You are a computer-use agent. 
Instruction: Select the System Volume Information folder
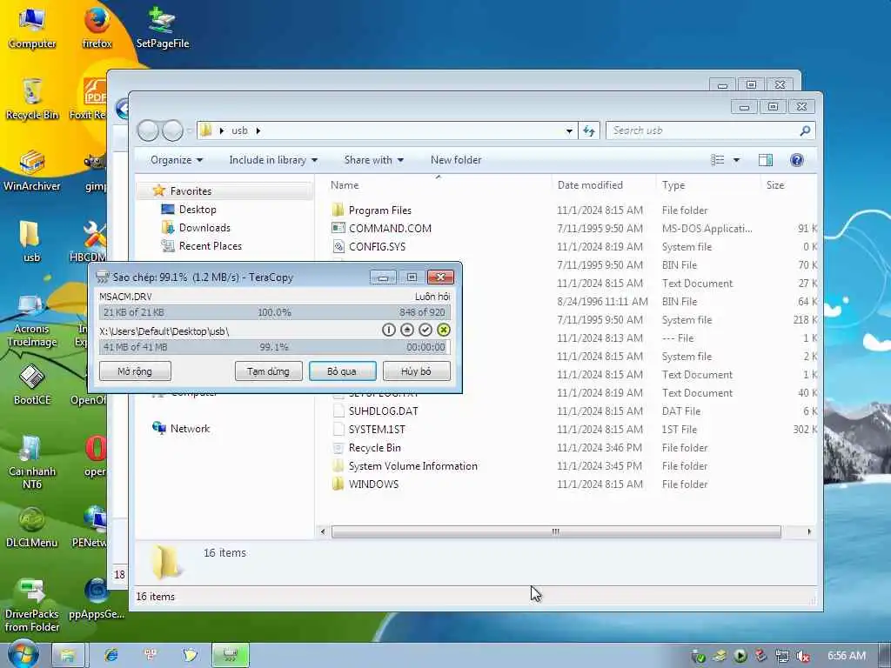412,466
